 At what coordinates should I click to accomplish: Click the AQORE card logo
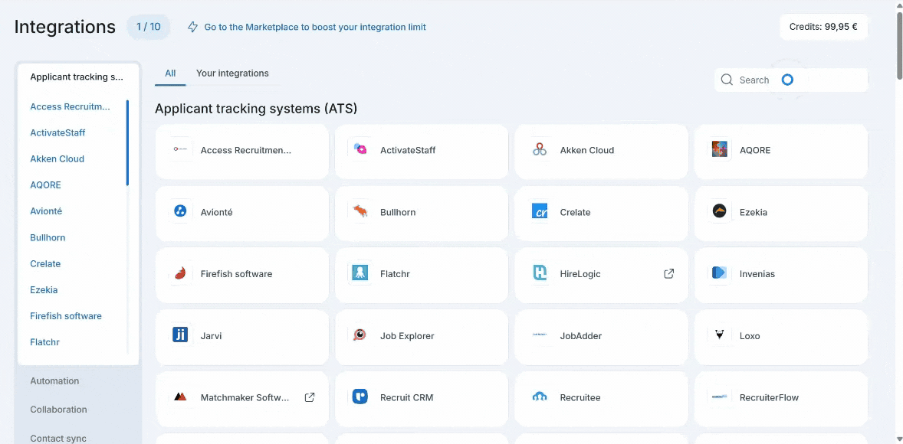tap(719, 149)
